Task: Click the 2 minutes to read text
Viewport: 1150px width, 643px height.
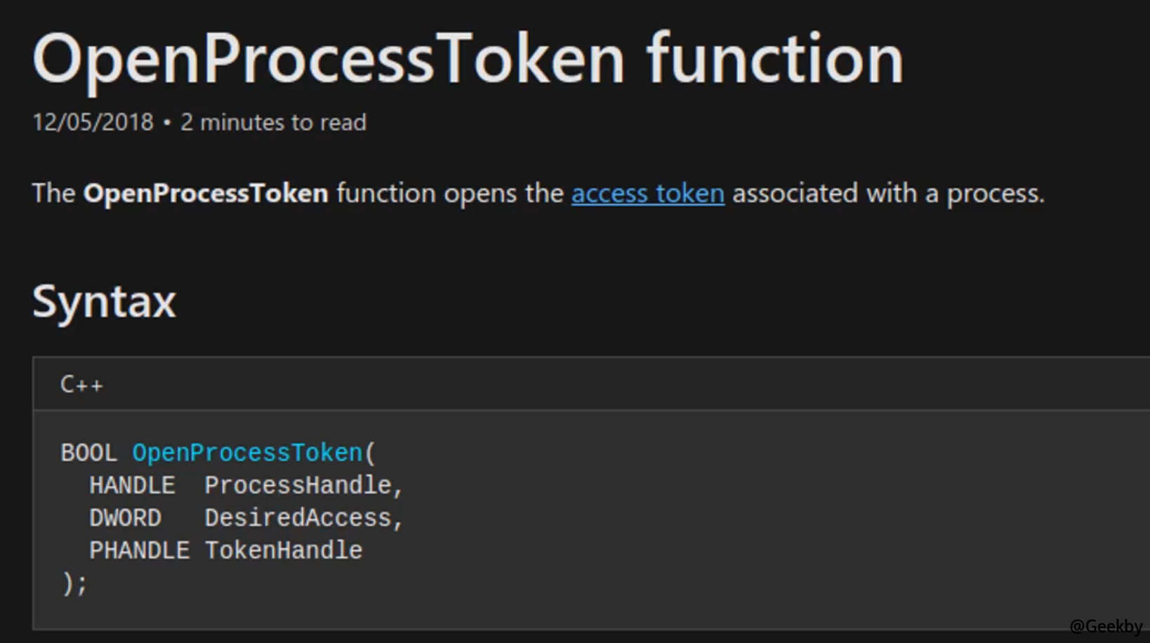Action: click(273, 122)
